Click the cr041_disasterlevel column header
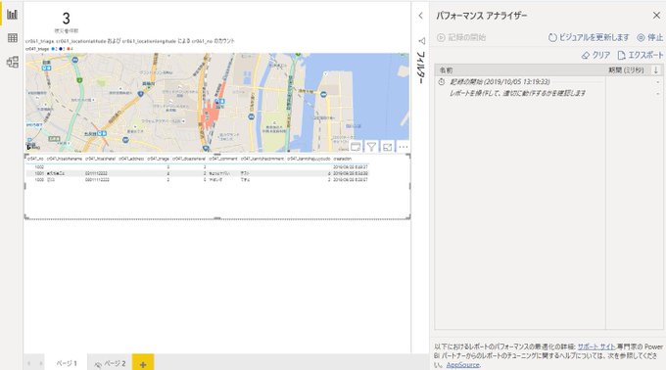This screenshot has width=666, height=370. click(189, 159)
